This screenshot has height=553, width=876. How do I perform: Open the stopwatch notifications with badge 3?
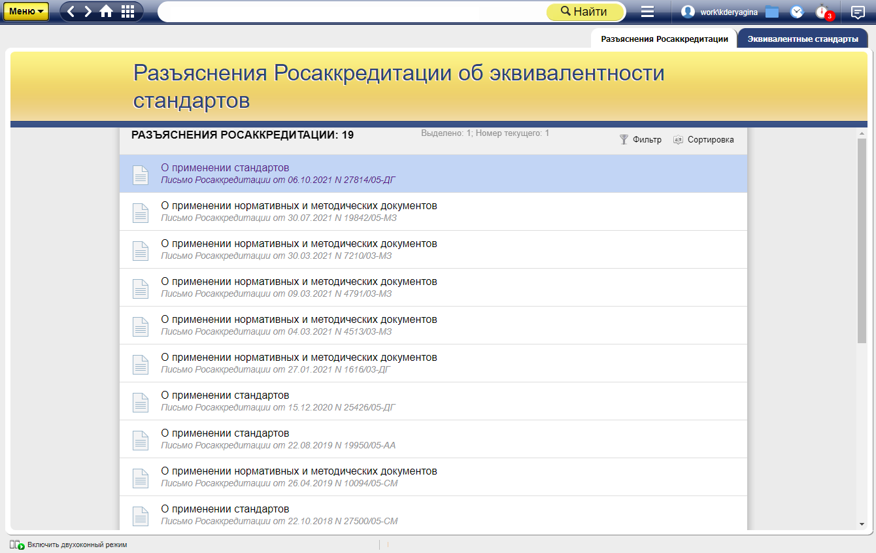click(x=824, y=12)
